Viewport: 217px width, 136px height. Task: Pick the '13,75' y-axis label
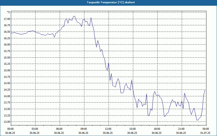(x=7, y=103)
